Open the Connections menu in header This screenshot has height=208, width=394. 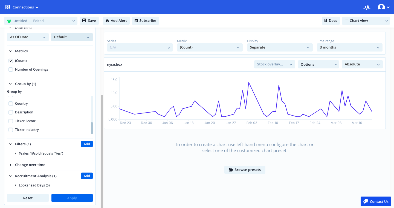click(25, 7)
